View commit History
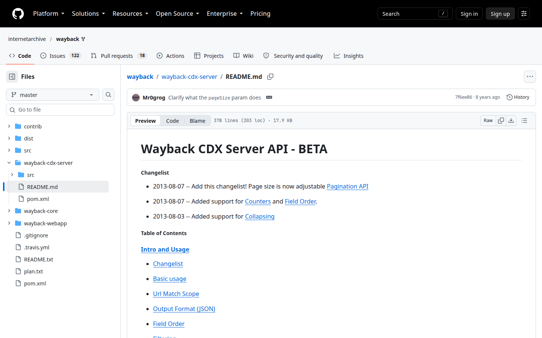542x338 pixels. [518, 97]
